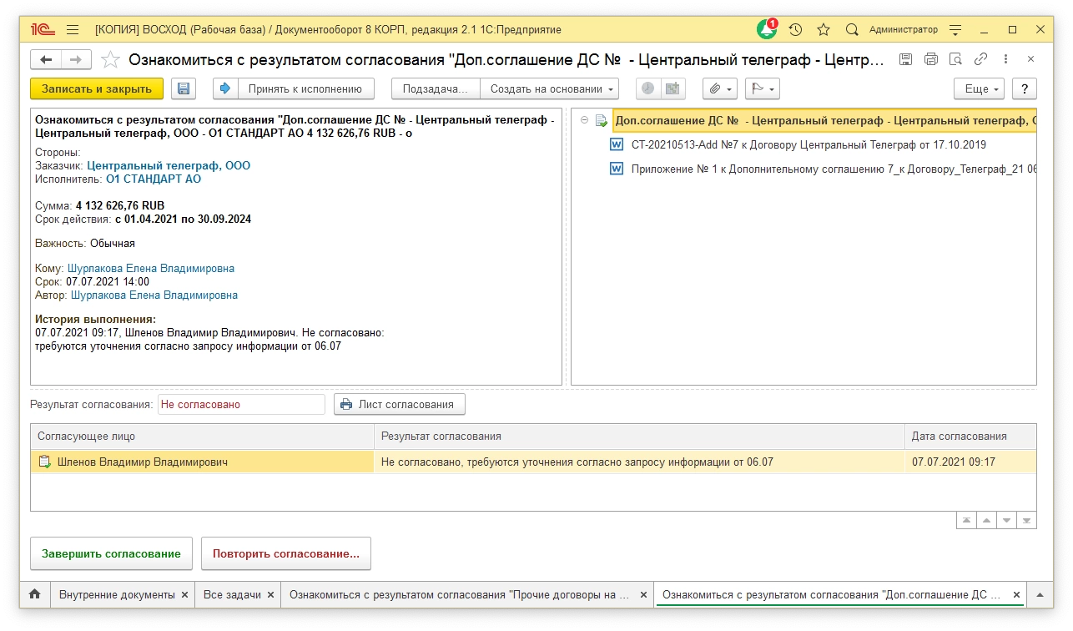Open the preview icon with magnifier on page

click(x=956, y=59)
